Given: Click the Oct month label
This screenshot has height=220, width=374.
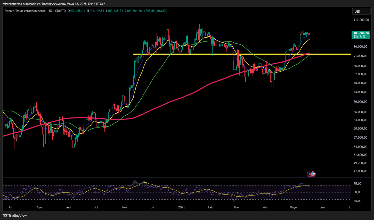Looking at the screenshot, I should tap(96, 207).
